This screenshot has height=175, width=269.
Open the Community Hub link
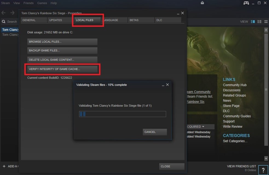pyautogui.click(x=235, y=85)
